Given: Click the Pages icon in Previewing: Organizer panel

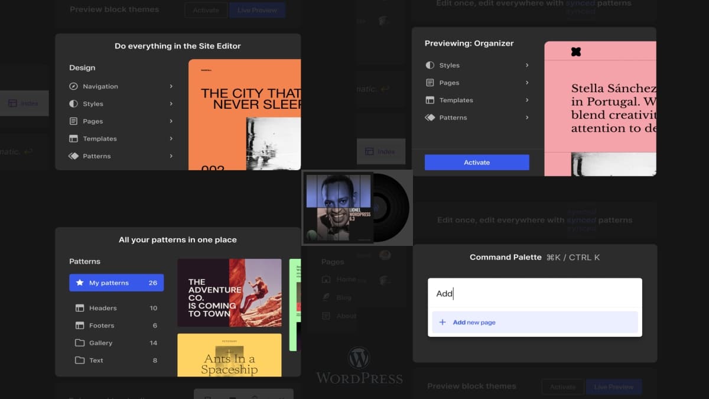Looking at the screenshot, I should (x=430, y=83).
